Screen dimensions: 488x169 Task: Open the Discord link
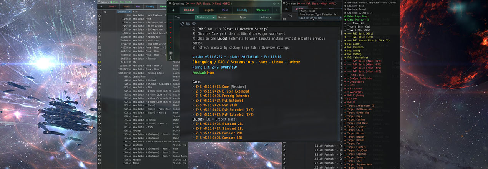[x=277, y=62]
